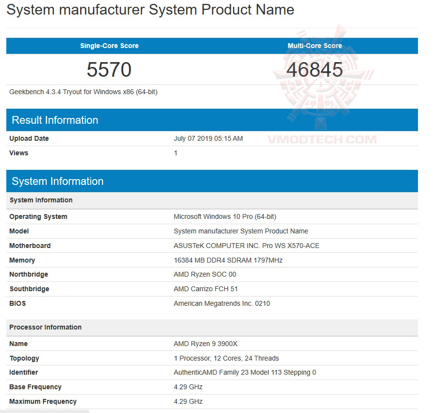Click the AuthenticAMD identifier value
Image resolution: width=434 pixels, height=413 pixels.
pyautogui.click(x=244, y=372)
